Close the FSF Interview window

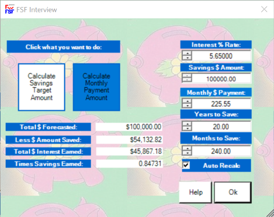[x=264, y=9]
